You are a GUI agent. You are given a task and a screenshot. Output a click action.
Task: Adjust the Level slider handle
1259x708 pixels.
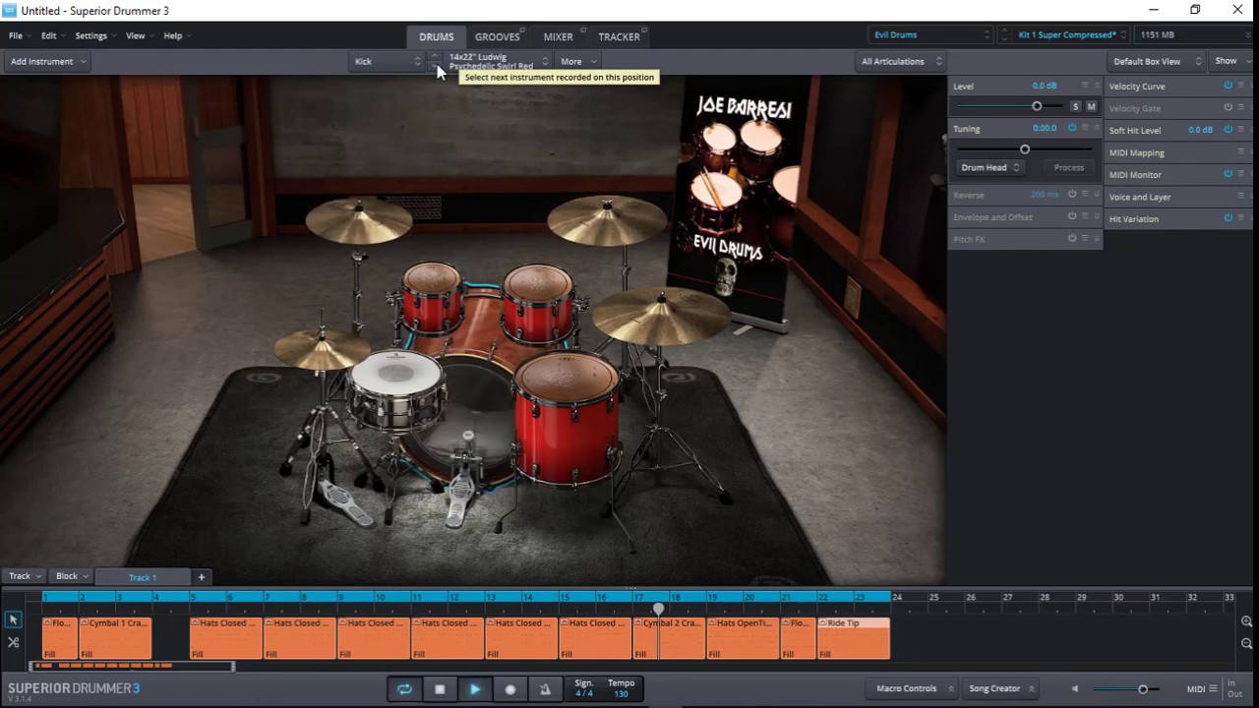1037,106
